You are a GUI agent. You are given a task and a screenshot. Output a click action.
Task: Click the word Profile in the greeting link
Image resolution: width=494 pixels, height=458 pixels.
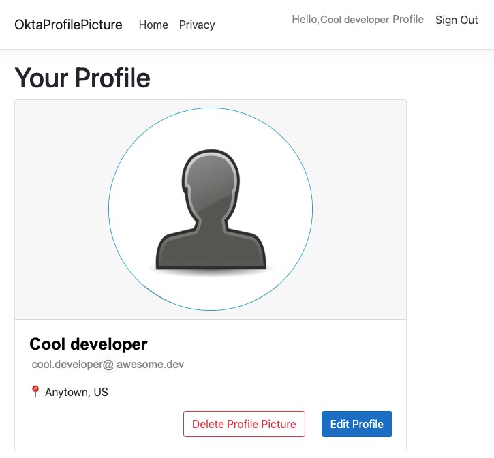coord(408,20)
